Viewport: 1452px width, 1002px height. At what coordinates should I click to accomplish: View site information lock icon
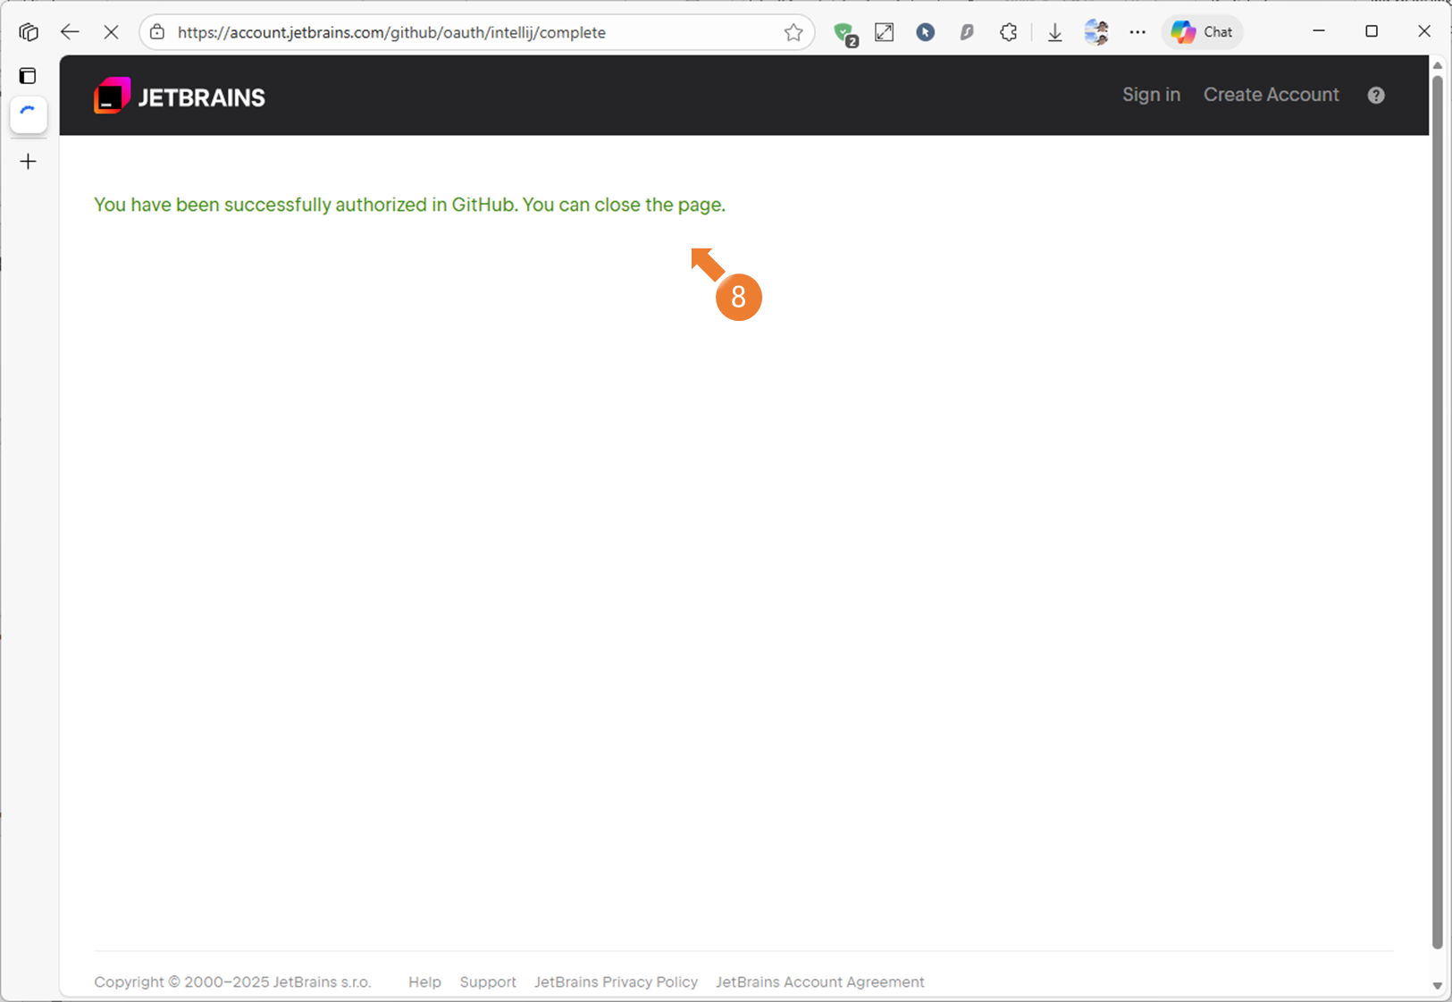[x=157, y=32]
